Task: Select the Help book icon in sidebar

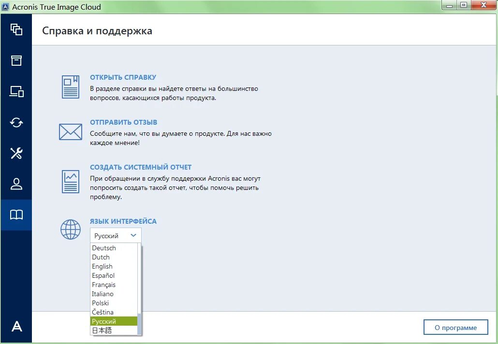Action: (16, 215)
